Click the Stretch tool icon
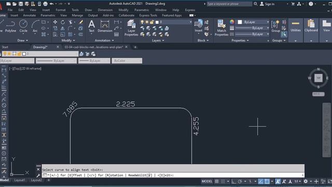This screenshot has height=187, width=332. [x=55, y=34]
